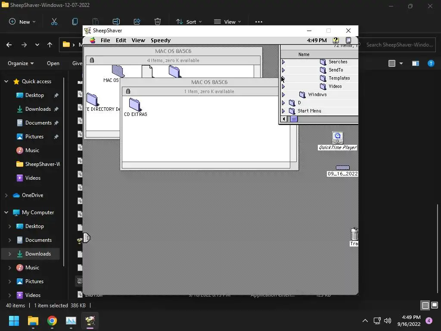
Task: Open Chrome from the taskbar
Action: pyautogui.click(x=52, y=321)
